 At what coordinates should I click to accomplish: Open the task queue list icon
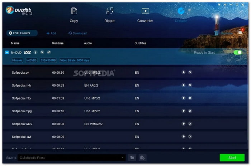click(240, 33)
